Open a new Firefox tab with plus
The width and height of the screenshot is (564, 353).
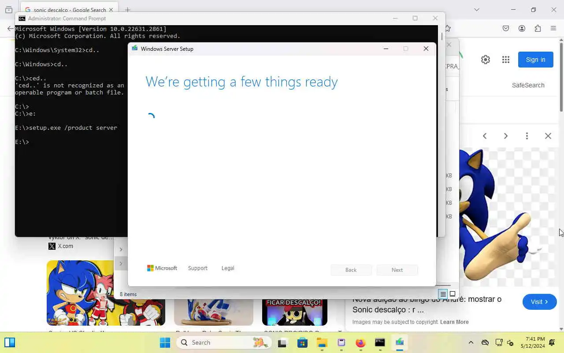coord(128,10)
